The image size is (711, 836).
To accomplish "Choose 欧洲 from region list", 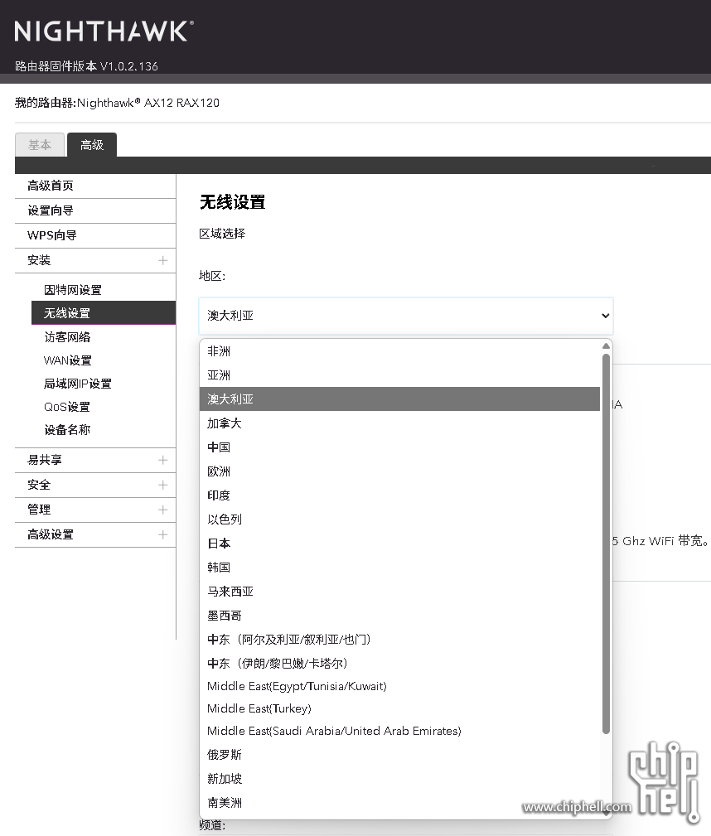I will click(399, 471).
